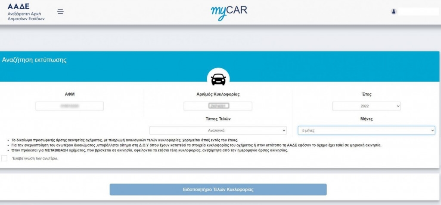Expand the Έτος dropdown showing 2022
Viewport: 441px width, 205px height.
[366, 106]
